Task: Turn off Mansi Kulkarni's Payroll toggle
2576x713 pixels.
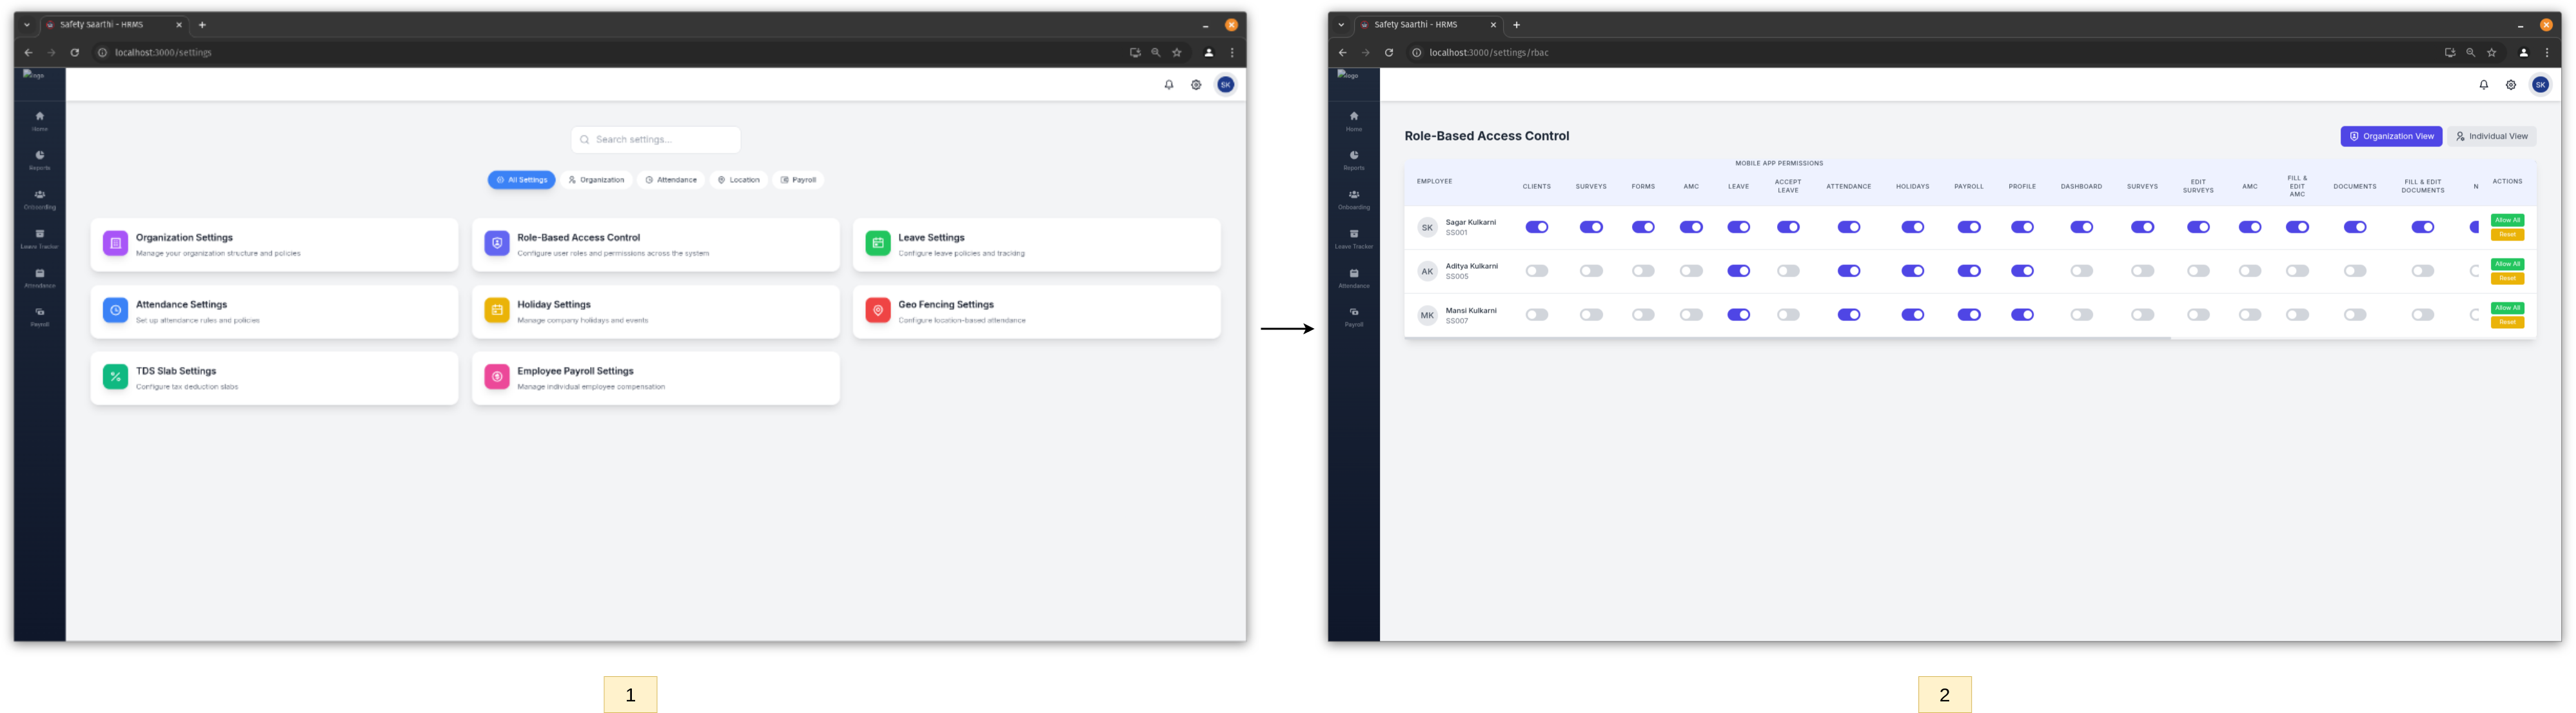Action: pos(1968,315)
